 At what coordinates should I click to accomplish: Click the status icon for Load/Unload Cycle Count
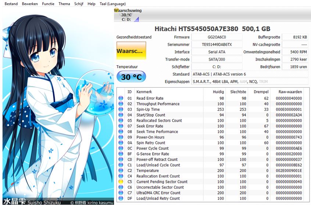point(121,165)
